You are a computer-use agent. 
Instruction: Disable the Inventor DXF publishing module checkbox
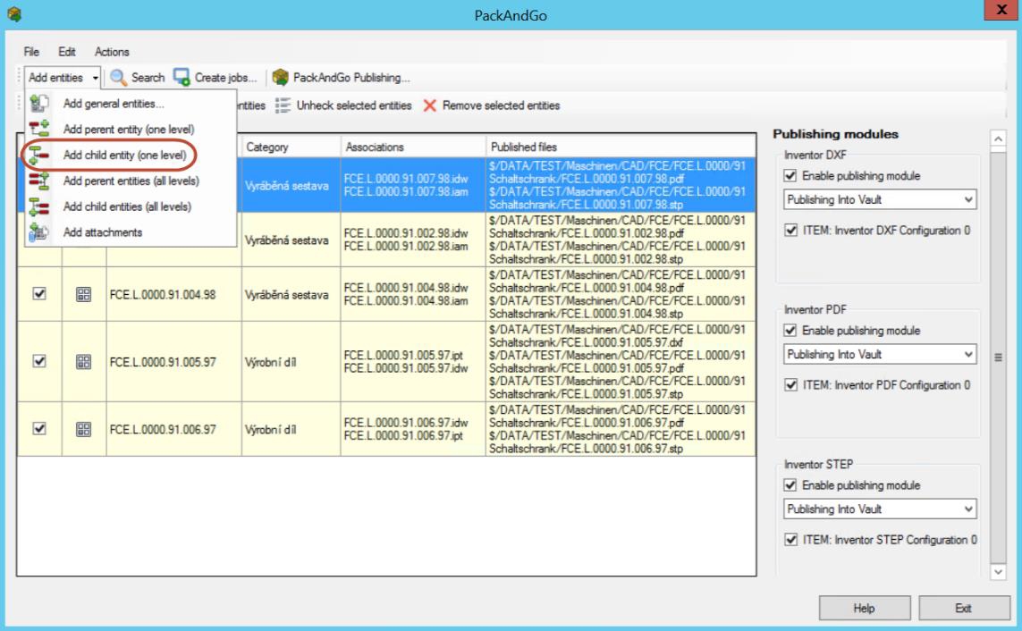coord(790,175)
